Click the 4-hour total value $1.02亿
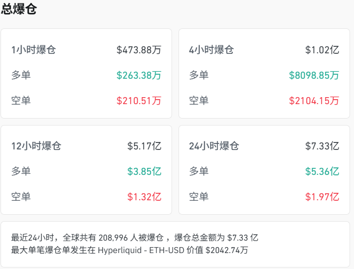This screenshot has height=269, width=354. (322, 50)
